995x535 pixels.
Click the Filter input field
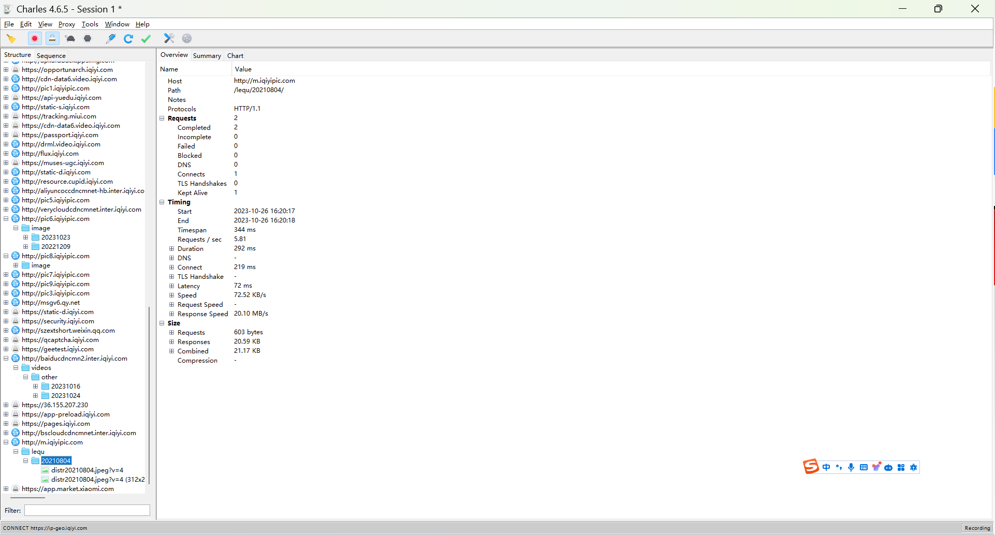87,510
